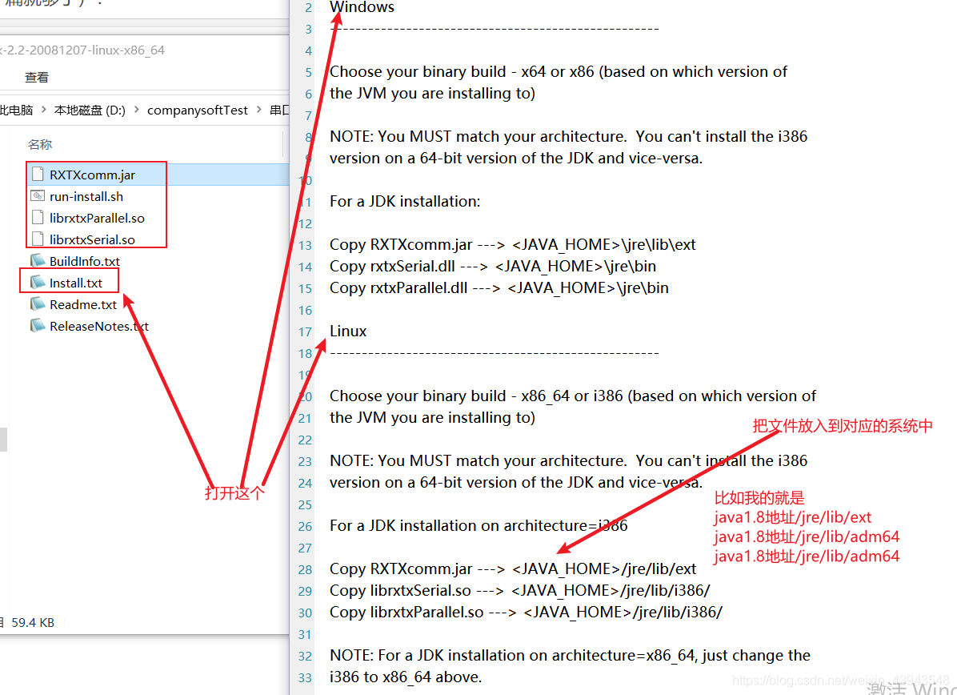The width and height of the screenshot is (957, 695).
Task: Expand chevron after companysoftTest
Action: [x=258, y=110]
